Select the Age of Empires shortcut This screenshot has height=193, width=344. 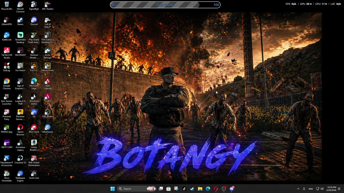coord(20,84)
